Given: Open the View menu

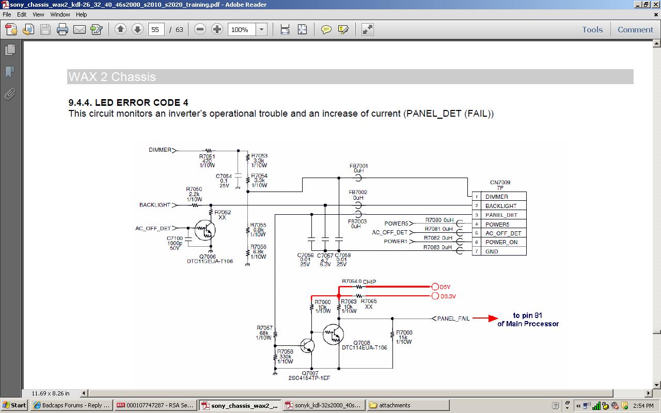Looking at the screenshot, I should pos(38,14).
